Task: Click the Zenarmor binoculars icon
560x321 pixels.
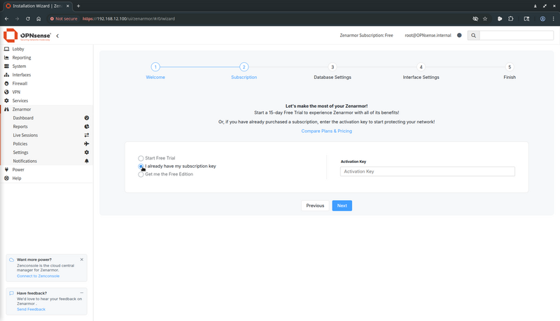Action: (x=6, y=109)
